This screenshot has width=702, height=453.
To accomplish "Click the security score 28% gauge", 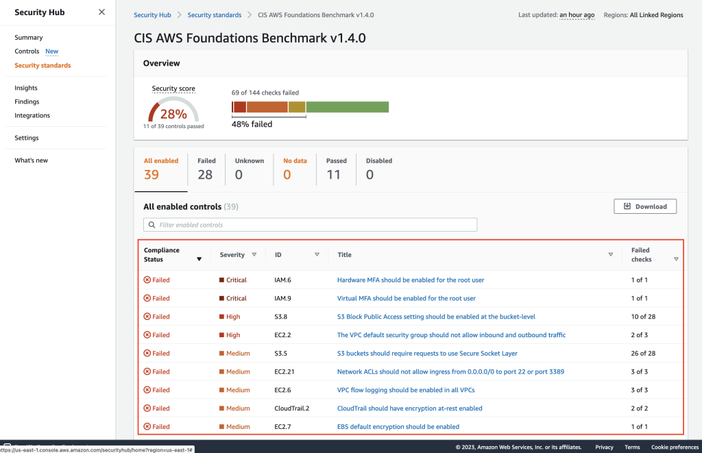I will click(x=173, y=110).
